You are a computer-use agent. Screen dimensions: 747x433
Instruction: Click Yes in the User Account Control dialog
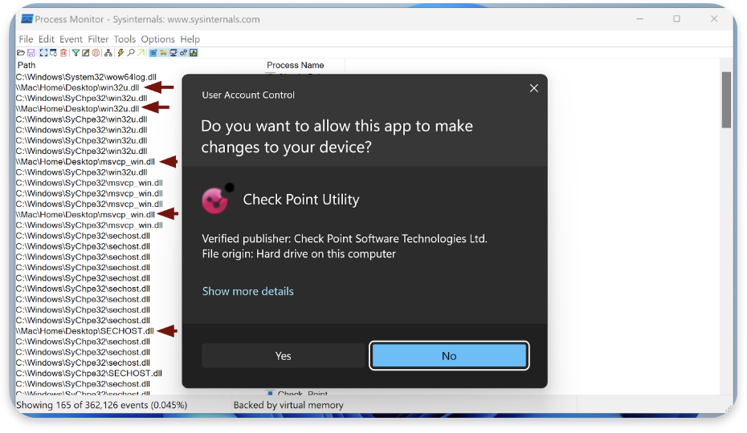(x=283, y=356)
